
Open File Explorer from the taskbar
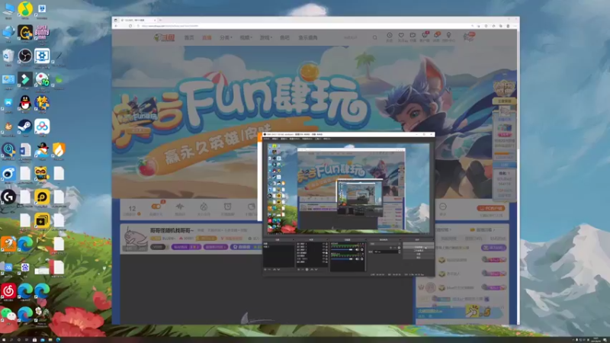[x=50, y=339]
